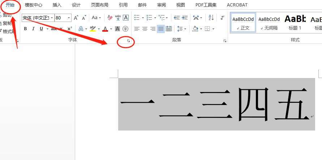Open the Paragraph dialog launcher

point(225,41)
